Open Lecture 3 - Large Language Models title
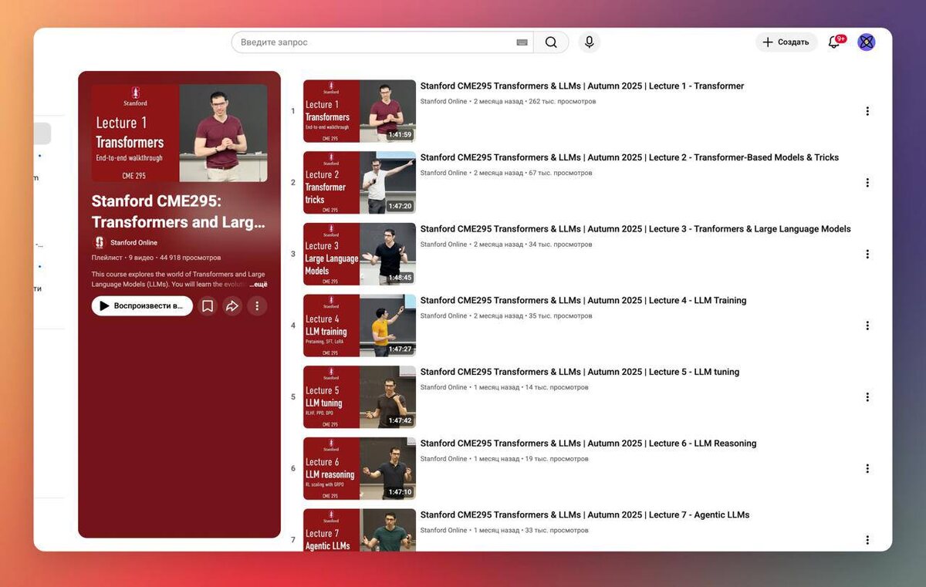The image size is (926, 587). coord(635,229)
